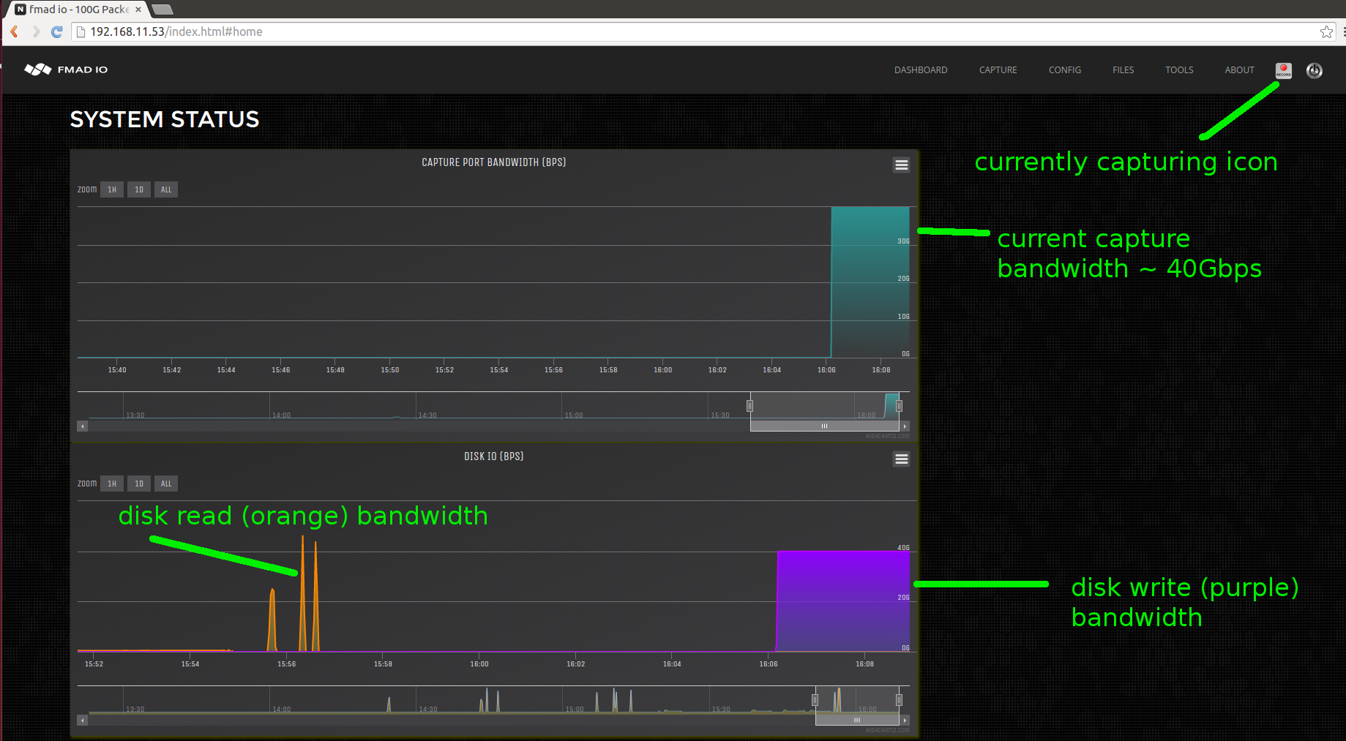The width and height of the screenshot is (1346, 741).
Task: Click the power shutdown icon
Action: click(x=1314, y=70)
